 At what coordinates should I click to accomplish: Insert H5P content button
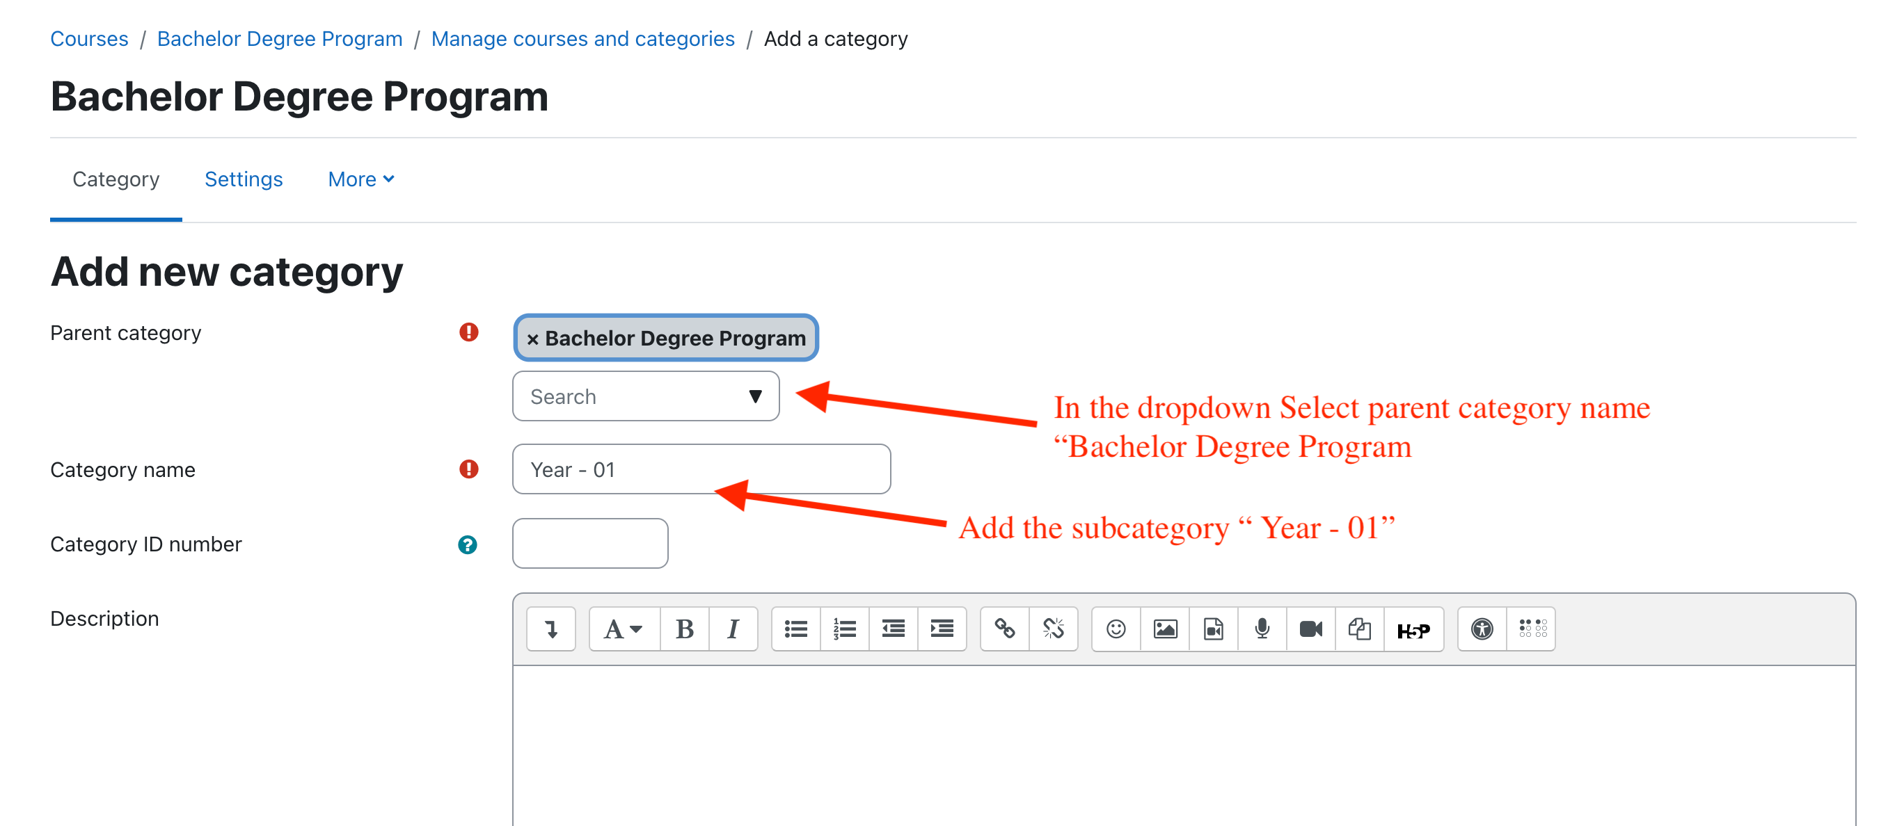1413,631
